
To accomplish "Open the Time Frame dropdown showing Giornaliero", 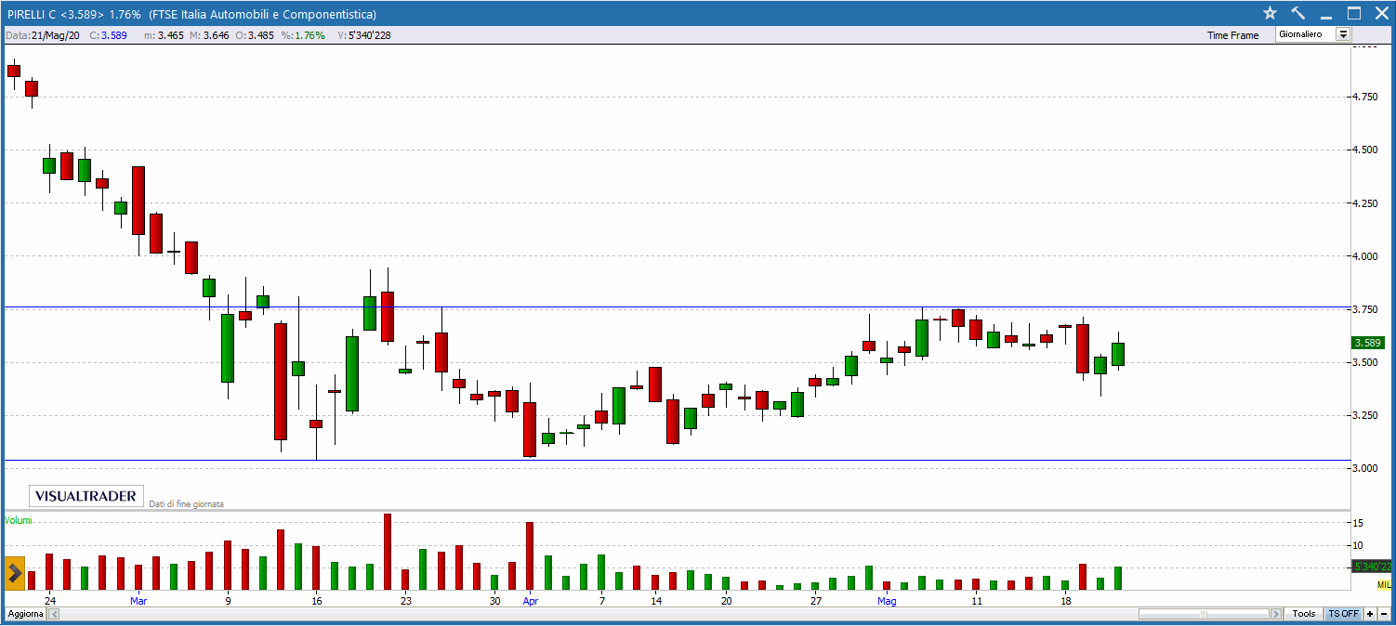I will tap(1313, 34).
